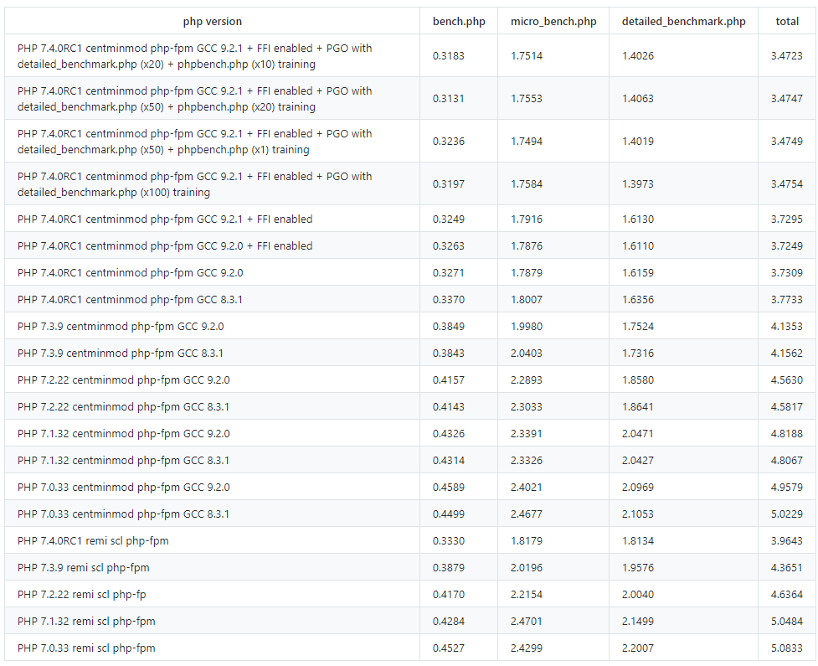
Task: Select the bench.php value 0.4157
Action: pyautogui.click(x=448, y=380)
